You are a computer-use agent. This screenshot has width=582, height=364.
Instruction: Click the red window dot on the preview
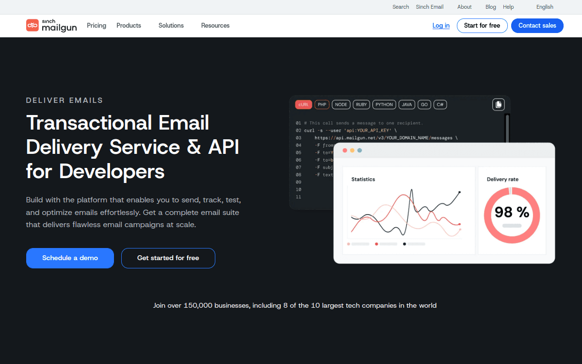(344, 150)
